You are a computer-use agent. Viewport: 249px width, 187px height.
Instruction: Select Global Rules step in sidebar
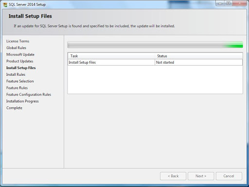pyautogui.click(x=16, y=48)
